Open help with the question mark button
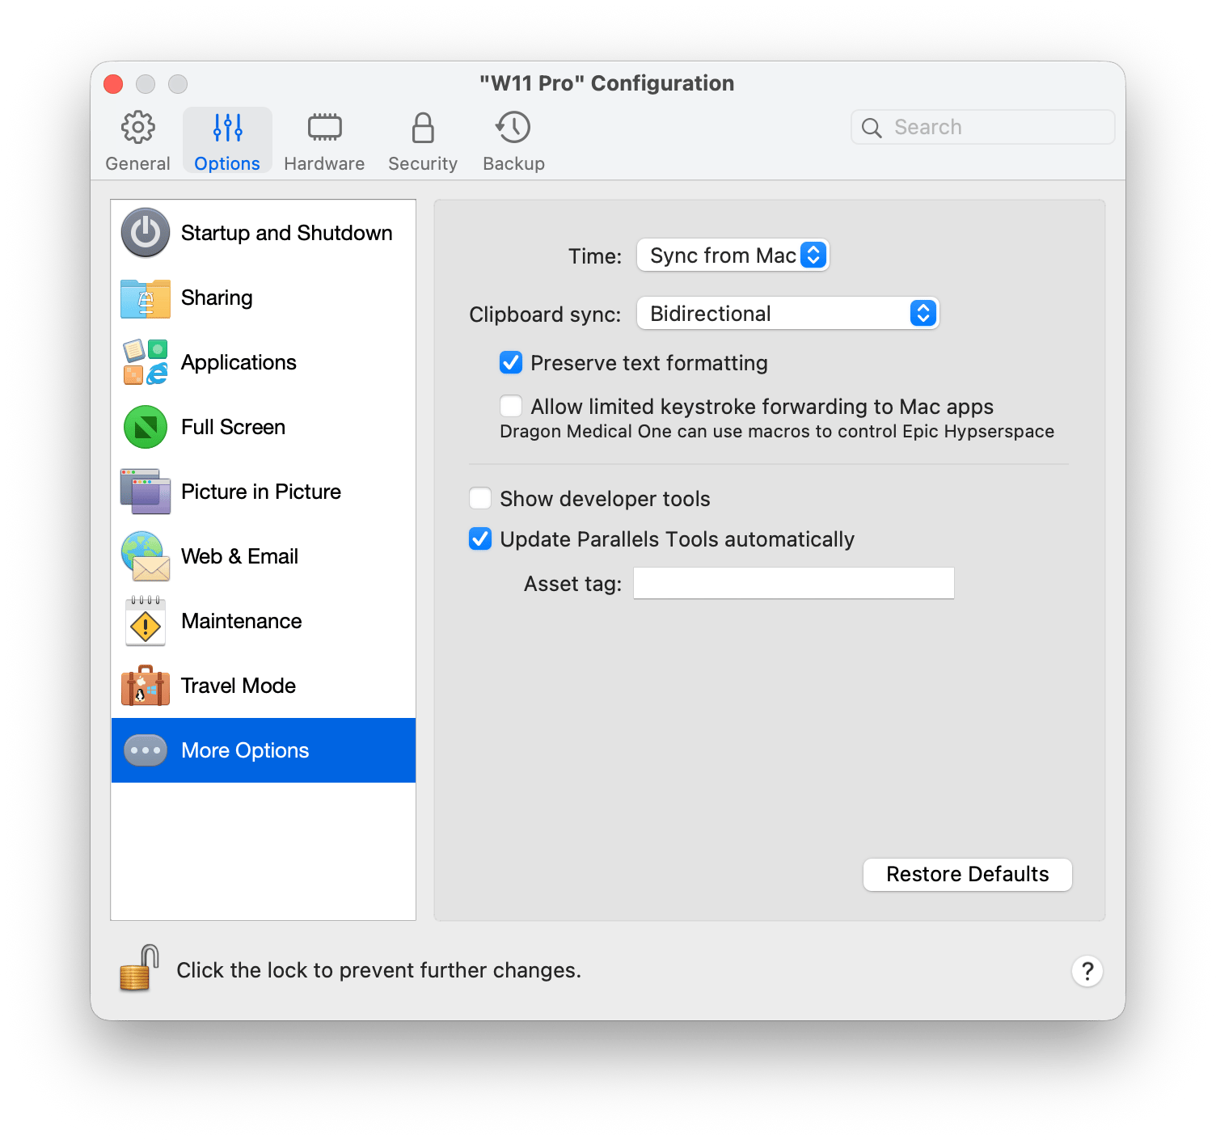The height and width of the screenshot is (1140, 1216). coord(1087,971)
